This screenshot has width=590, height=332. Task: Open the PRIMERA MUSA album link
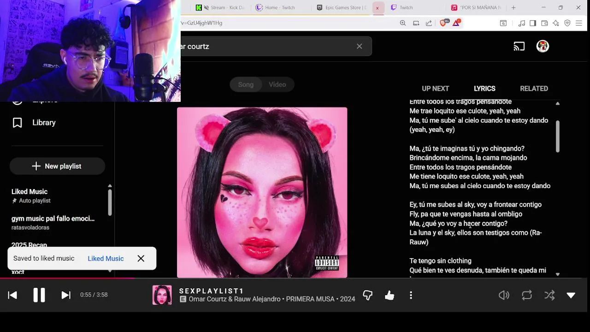[x=310, y=299]
